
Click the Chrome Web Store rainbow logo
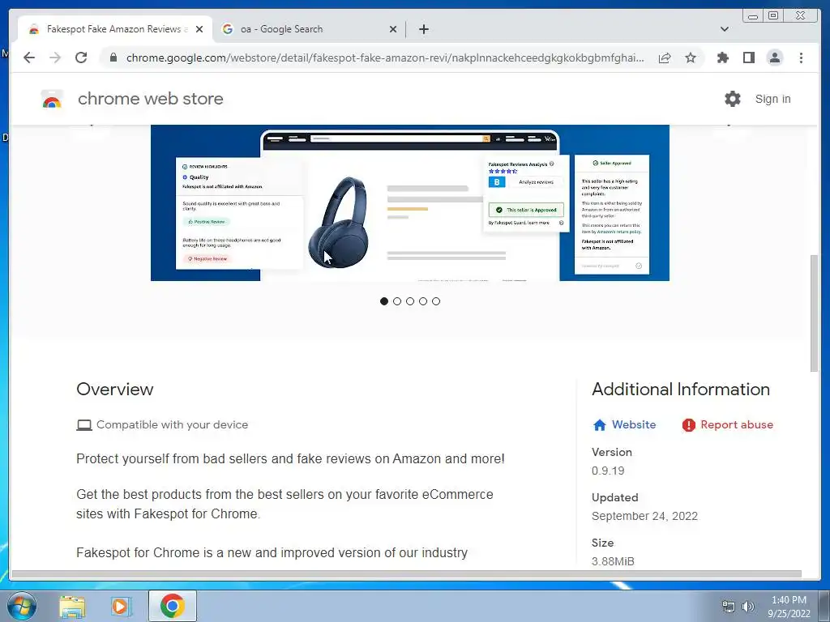(52, 99)
